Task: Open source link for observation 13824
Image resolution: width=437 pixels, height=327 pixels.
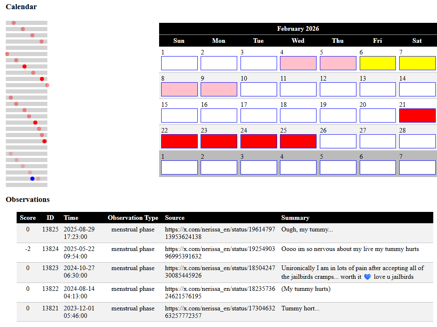Action: coord(220,253)
